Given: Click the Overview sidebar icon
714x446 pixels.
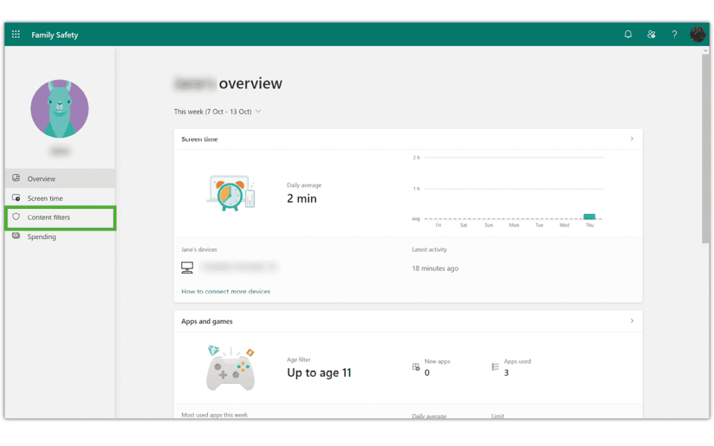Looking at the screenshot, I should click(x=17, y=178).
